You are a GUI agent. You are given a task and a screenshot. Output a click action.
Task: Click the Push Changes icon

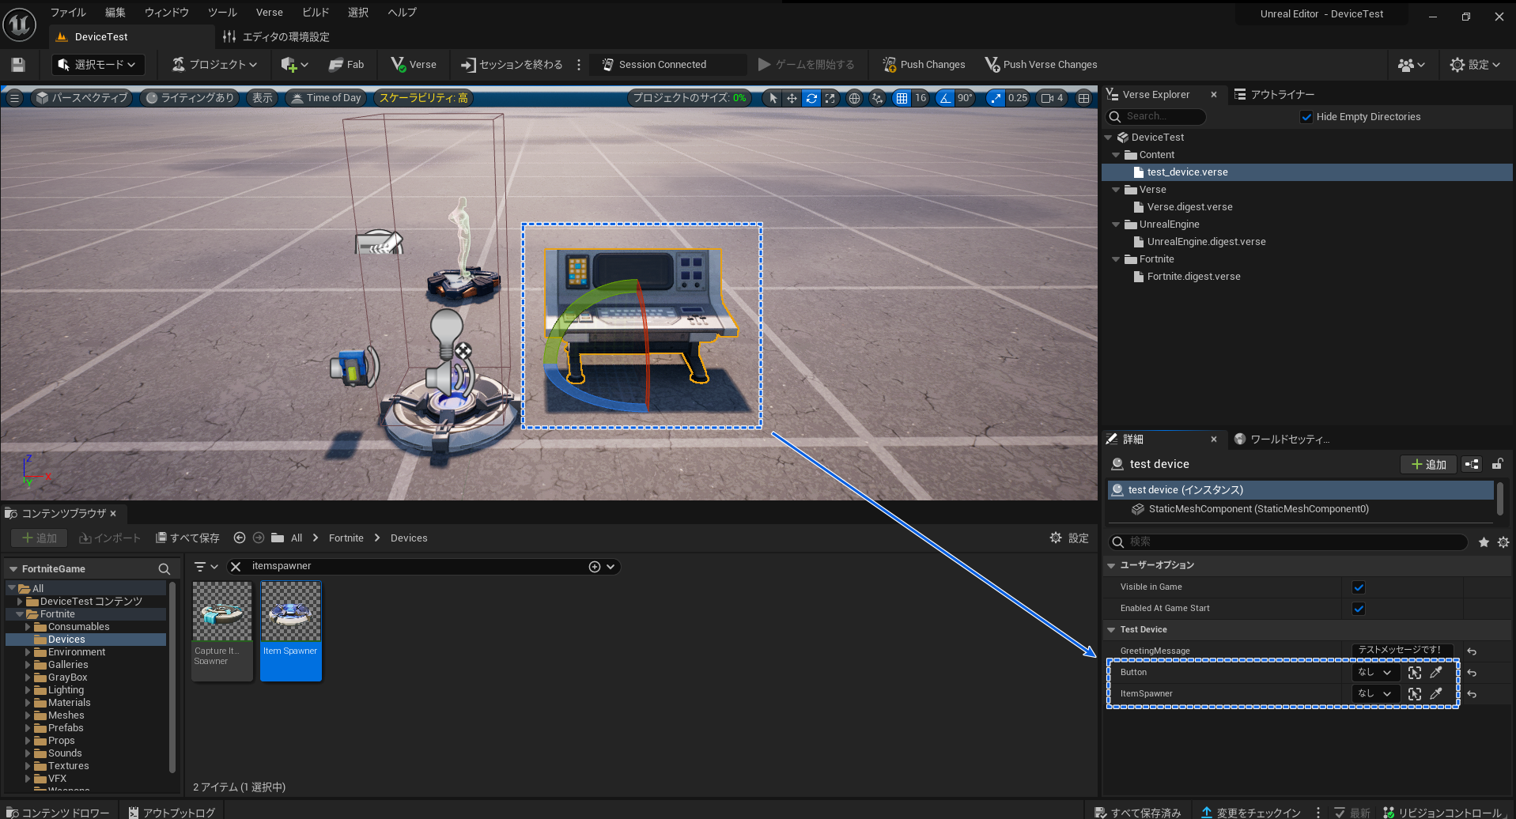889,64
